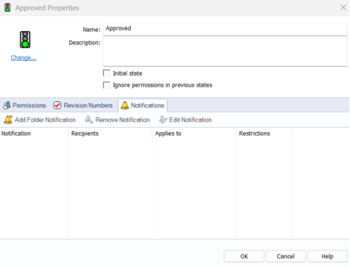Toggle Ignore permissions in previous states
350x267 pixels.
click(106, 85)
